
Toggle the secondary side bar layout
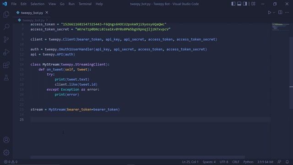coord(245,4)
